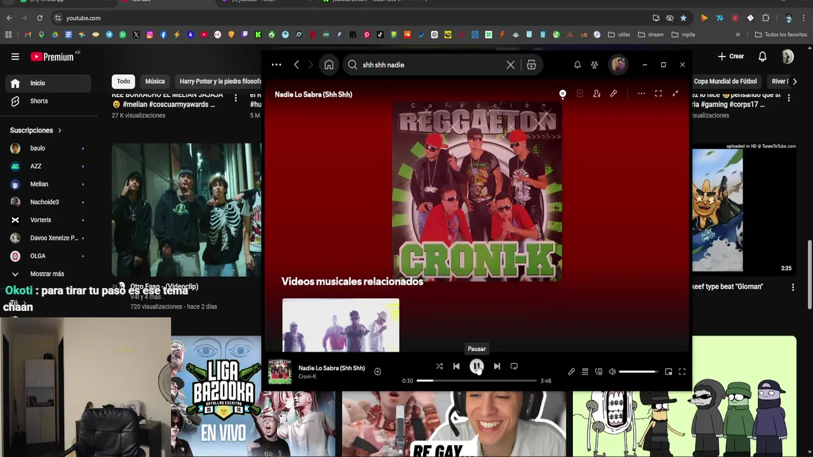The height and width of the screenshot is (457, 813).
Task: Select Copa Mundial de Fútbol chip
Action: tap(725, 81)
